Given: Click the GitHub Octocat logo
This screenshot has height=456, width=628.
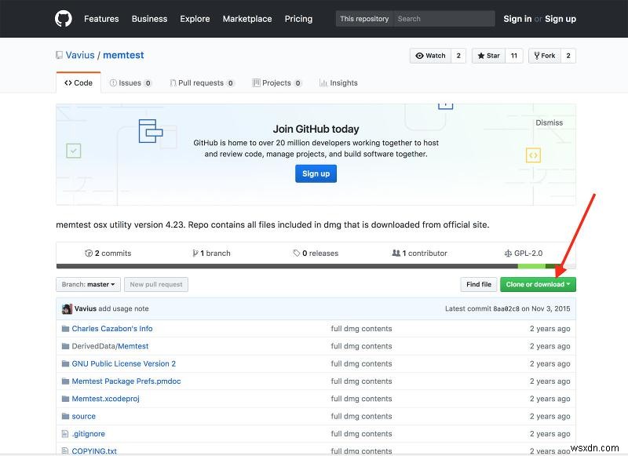Looking at the screenshot, I should (x=64, y=19).
